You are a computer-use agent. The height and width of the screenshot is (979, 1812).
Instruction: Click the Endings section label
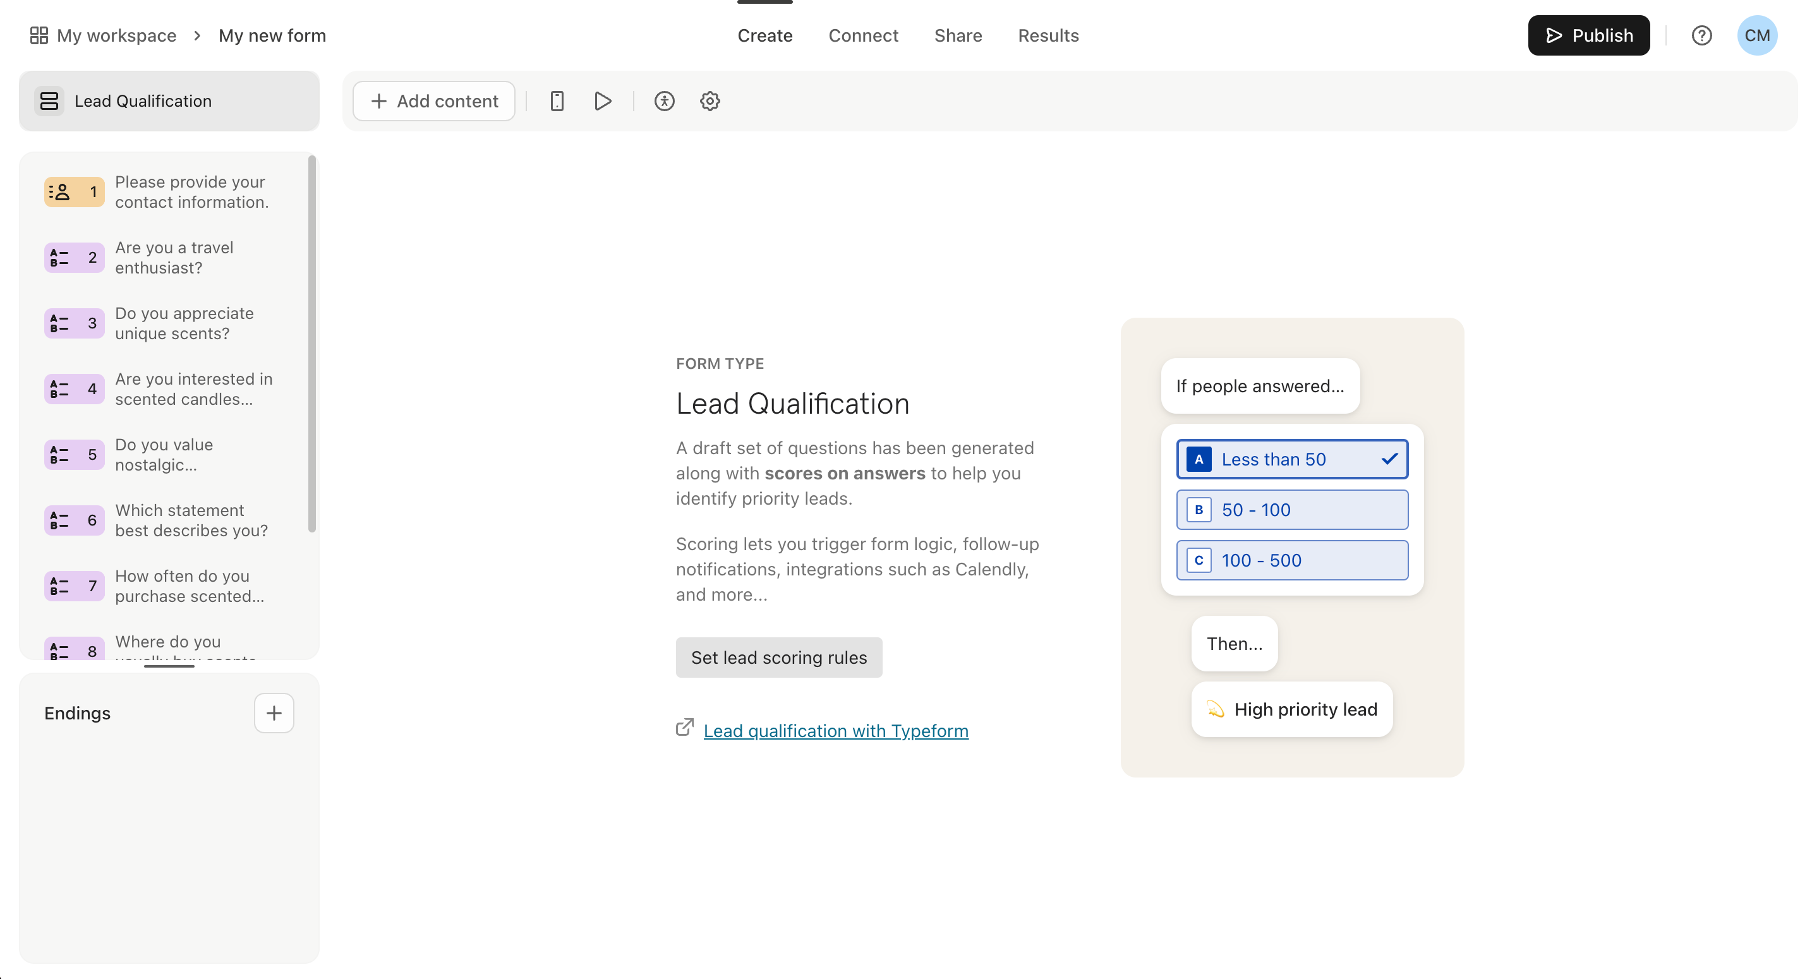pos(77,713)
